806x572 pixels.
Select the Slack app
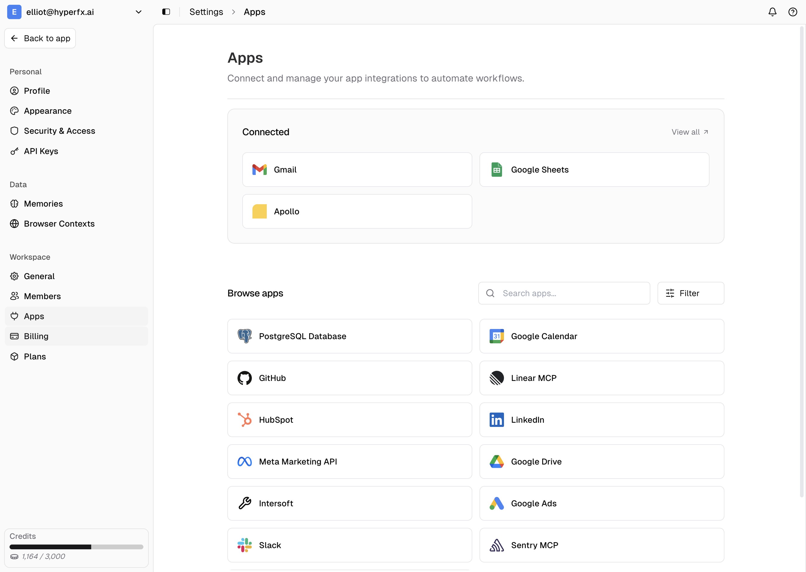click(349, 545)
